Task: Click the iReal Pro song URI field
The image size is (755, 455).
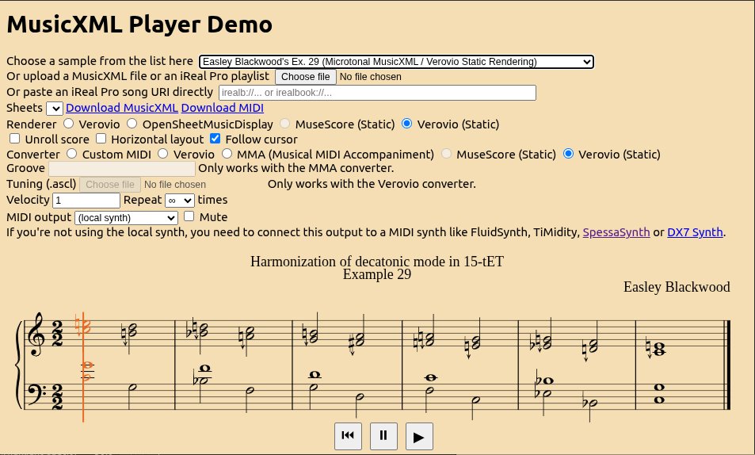Action: [377, 93]
